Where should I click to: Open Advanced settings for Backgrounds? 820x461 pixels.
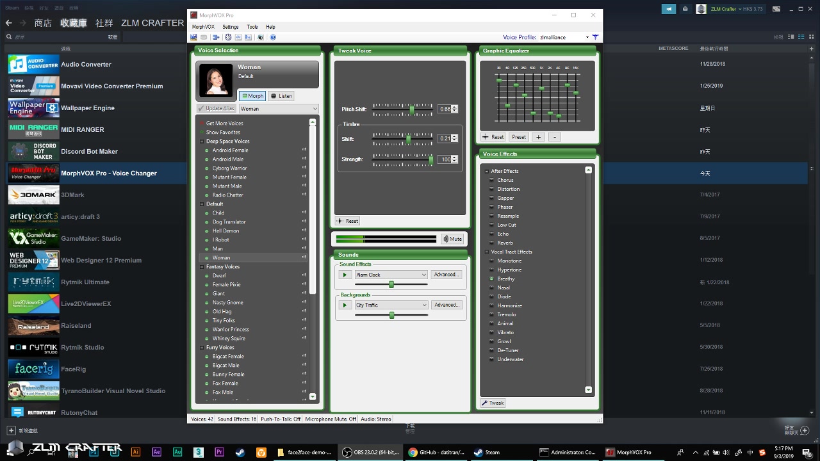[x=446, y=305]
